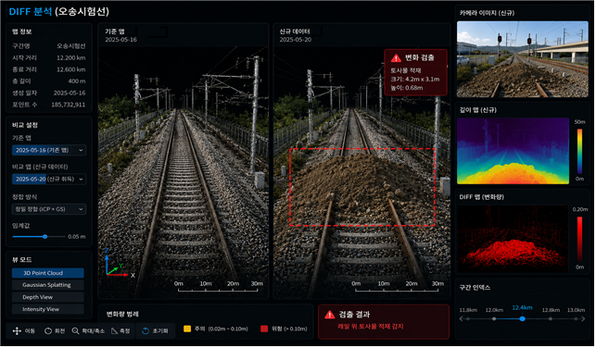Enable Gaussian Splatting view mode

coord(48,285)
